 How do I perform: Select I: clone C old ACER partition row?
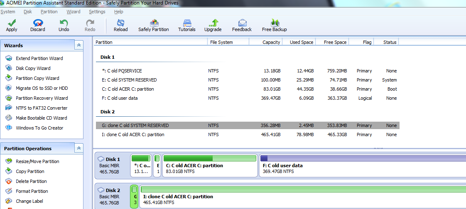coord(248,135)
